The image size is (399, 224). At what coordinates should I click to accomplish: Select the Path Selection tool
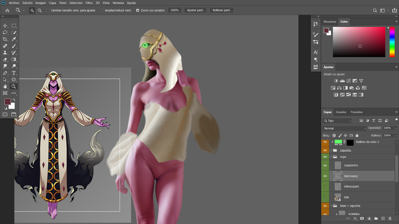tap(5, 79)
